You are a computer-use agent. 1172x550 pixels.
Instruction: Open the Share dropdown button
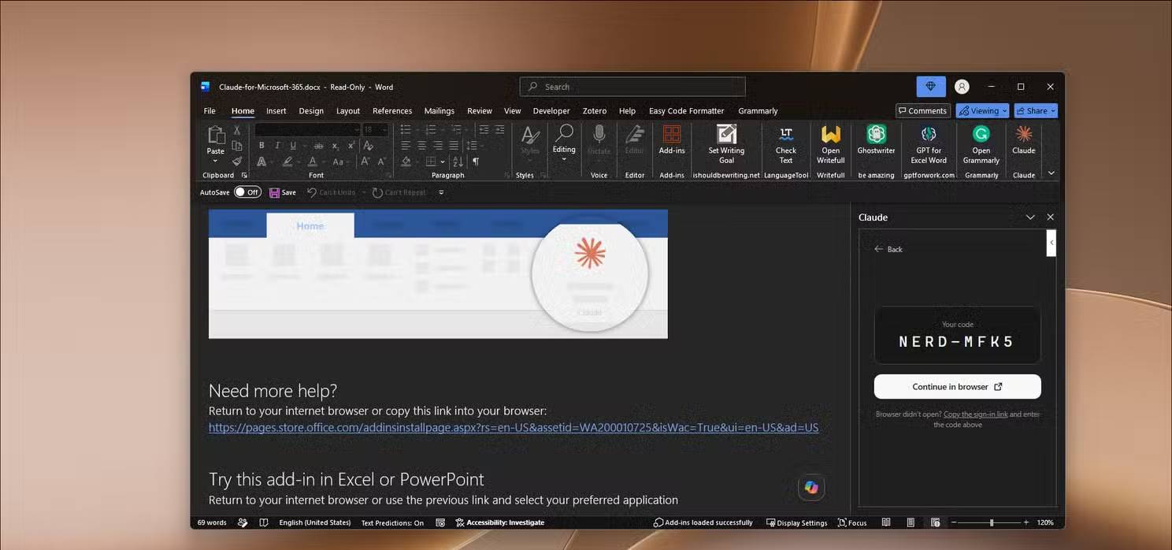pyautogui.click(x=1036, y=111)
